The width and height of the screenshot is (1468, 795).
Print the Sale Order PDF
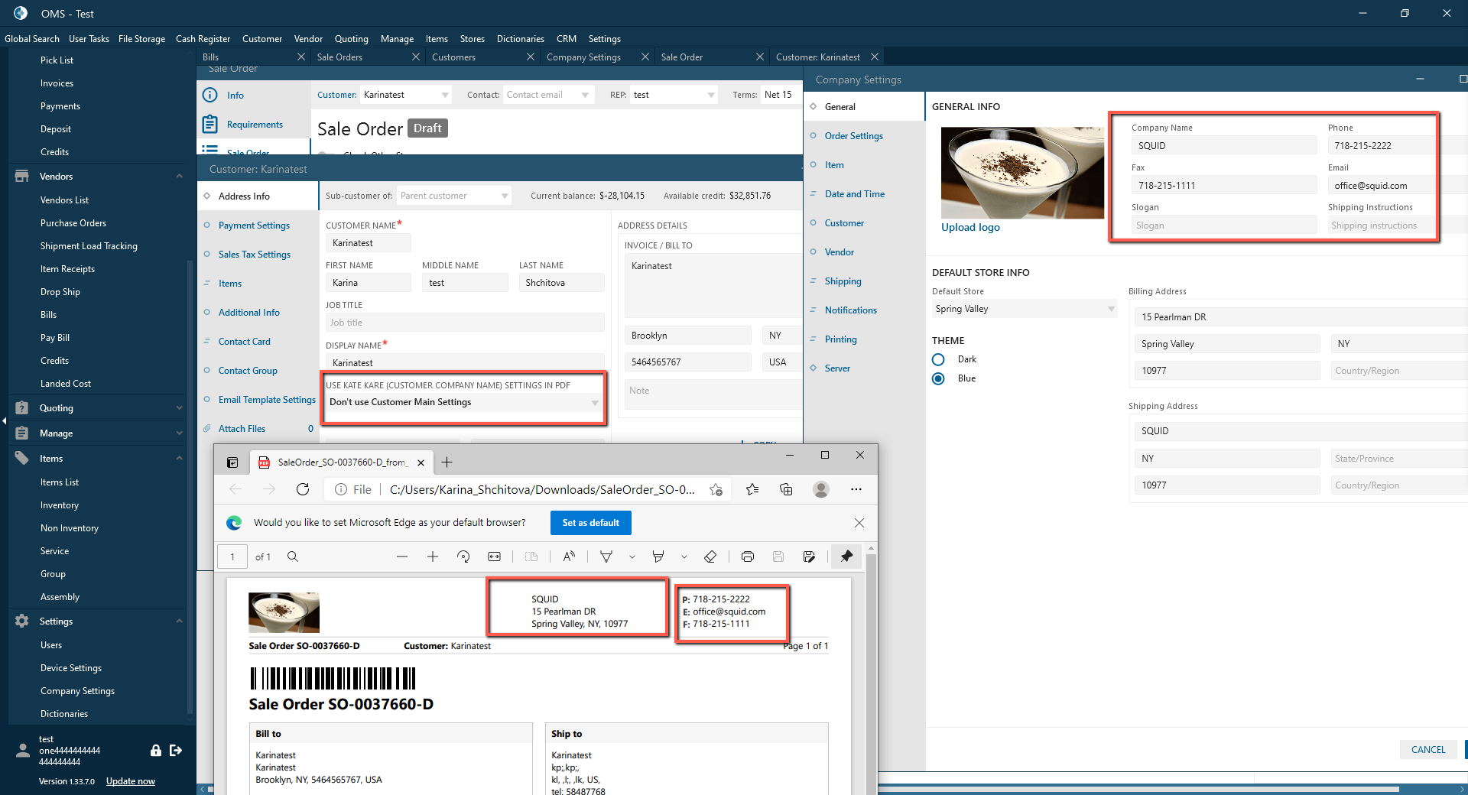pyautogui.click(x=748, y=556)
